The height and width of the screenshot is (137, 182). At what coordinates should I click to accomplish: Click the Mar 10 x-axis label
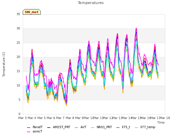[89, 118]
